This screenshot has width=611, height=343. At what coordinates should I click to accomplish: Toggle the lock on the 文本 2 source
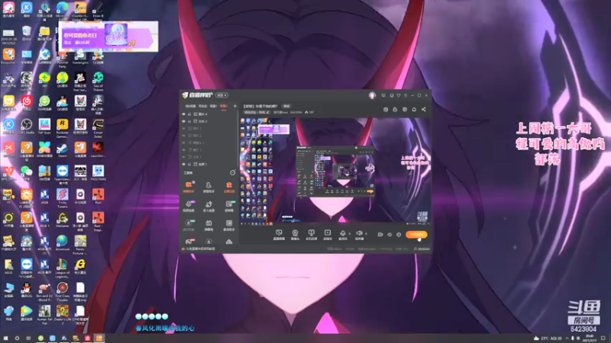[x=189, y=121]
